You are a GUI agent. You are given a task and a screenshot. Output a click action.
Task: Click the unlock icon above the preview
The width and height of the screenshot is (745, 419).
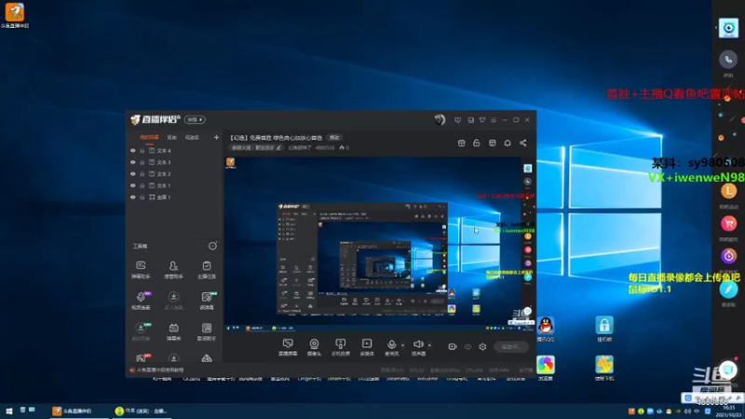[x=477, y=143]
